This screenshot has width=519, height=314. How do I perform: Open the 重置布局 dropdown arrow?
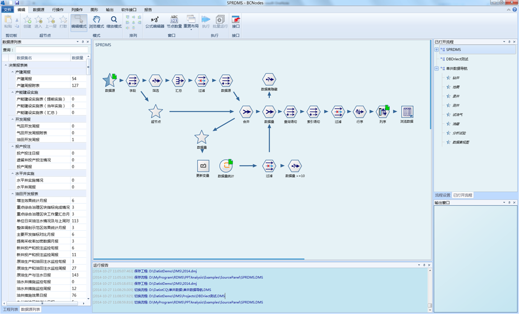(x=191, y=30)
